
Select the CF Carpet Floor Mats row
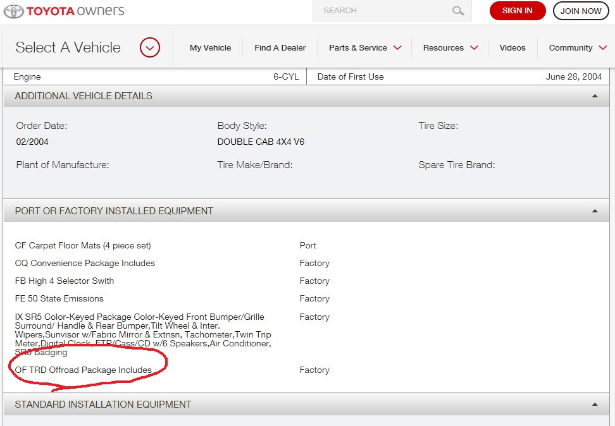point(83,246)
